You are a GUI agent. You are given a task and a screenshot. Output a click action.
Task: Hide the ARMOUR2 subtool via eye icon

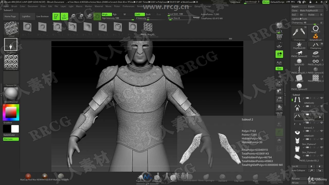coord(322,98)
